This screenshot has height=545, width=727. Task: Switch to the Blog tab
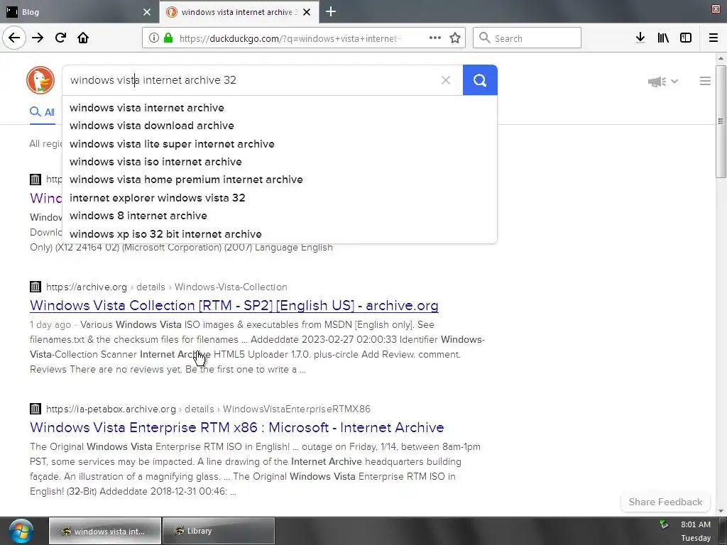80,12
